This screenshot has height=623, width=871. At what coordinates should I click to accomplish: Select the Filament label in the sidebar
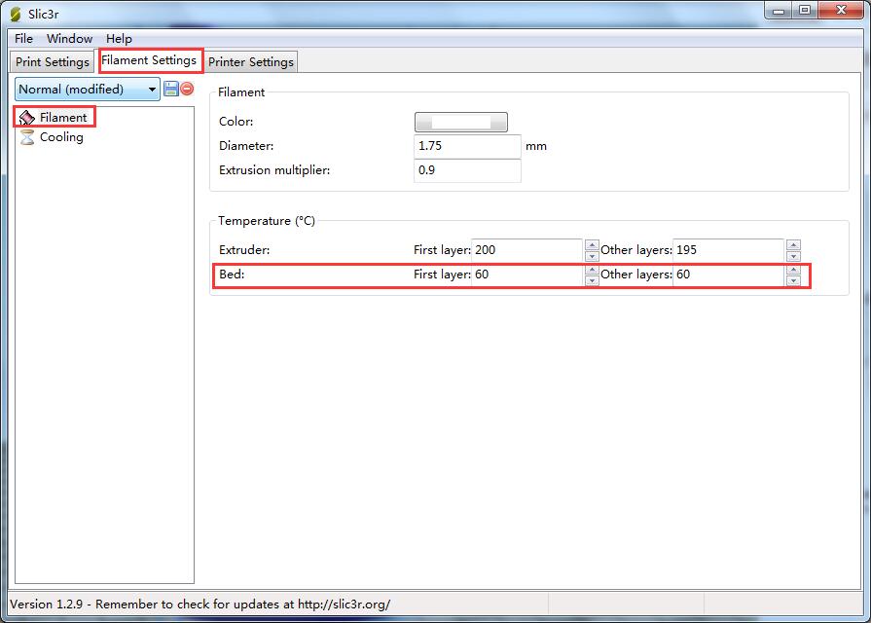(62, 117)
